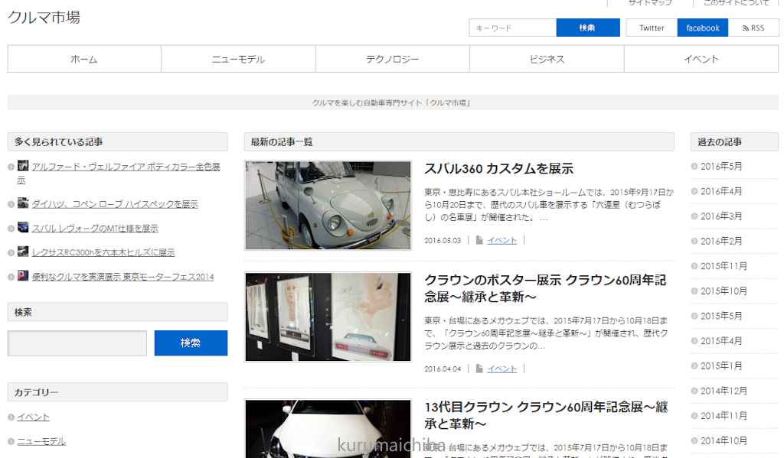
Task: Open the Crown poster exhibit thumbnail
Action: [328, 317]
